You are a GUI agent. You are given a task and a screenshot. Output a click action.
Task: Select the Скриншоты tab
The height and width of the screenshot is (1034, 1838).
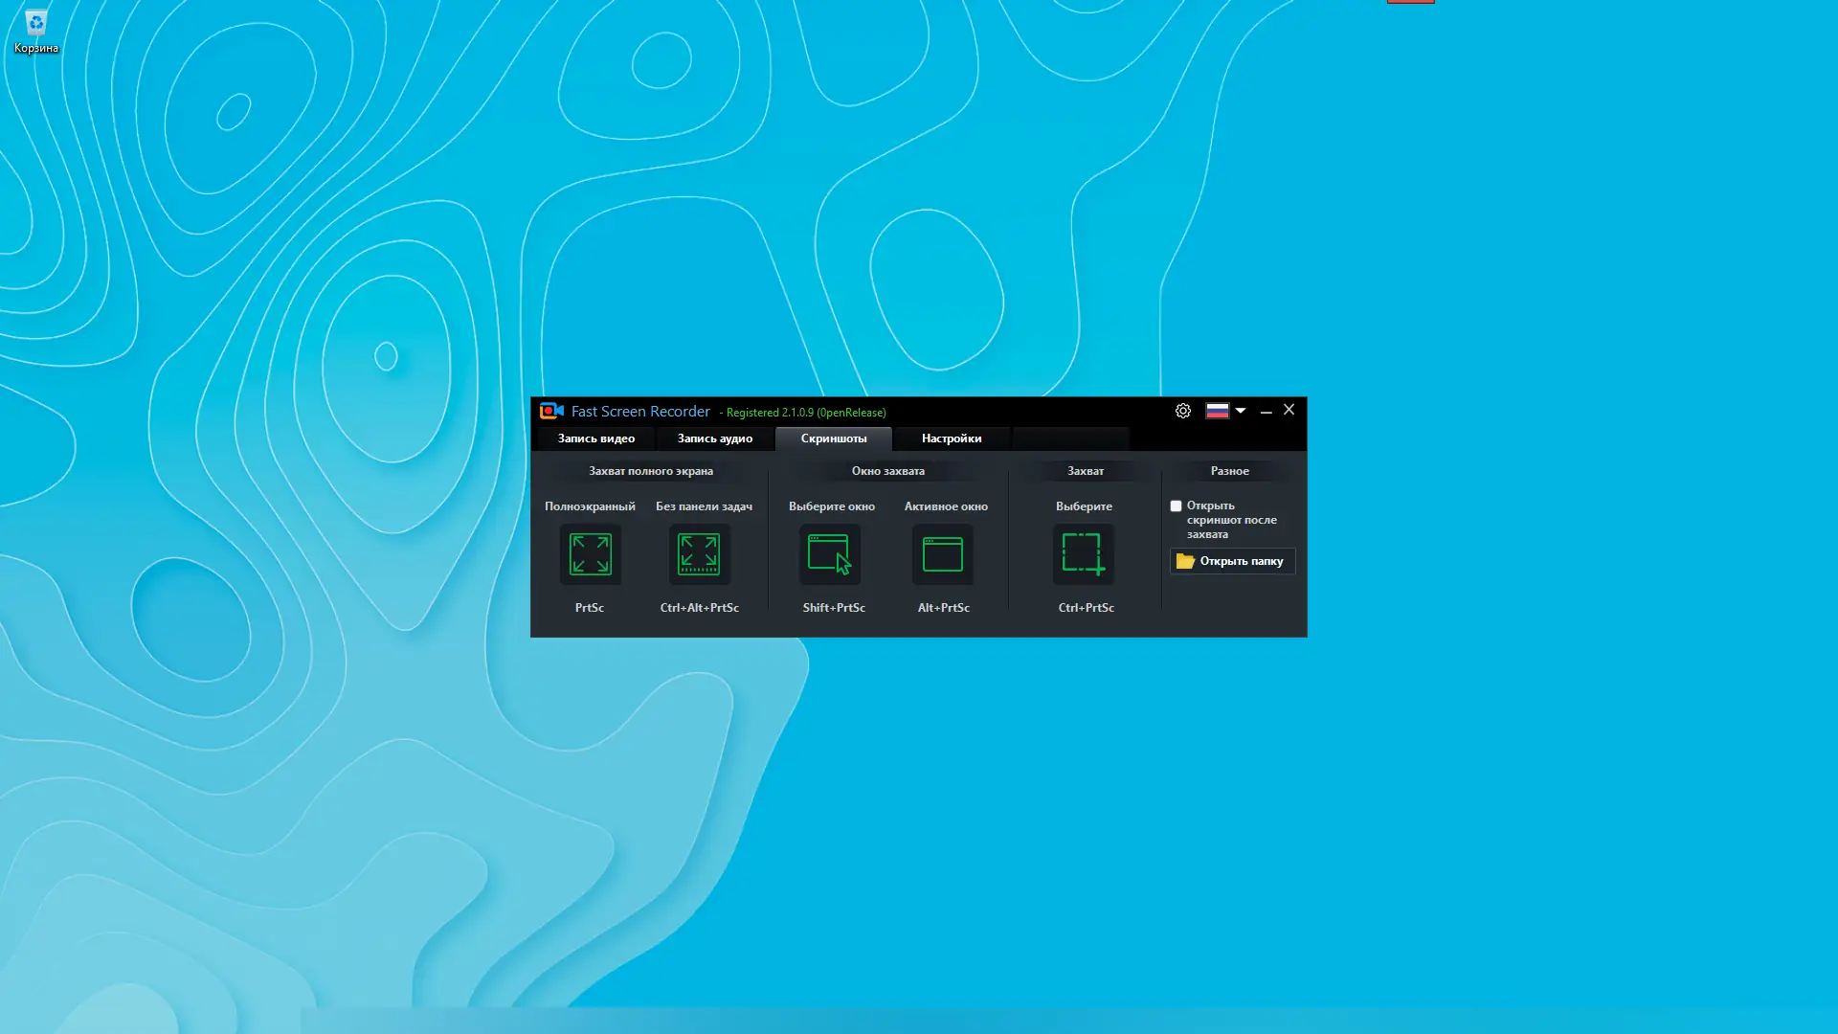pyautogui.click(x=833, y=438)
